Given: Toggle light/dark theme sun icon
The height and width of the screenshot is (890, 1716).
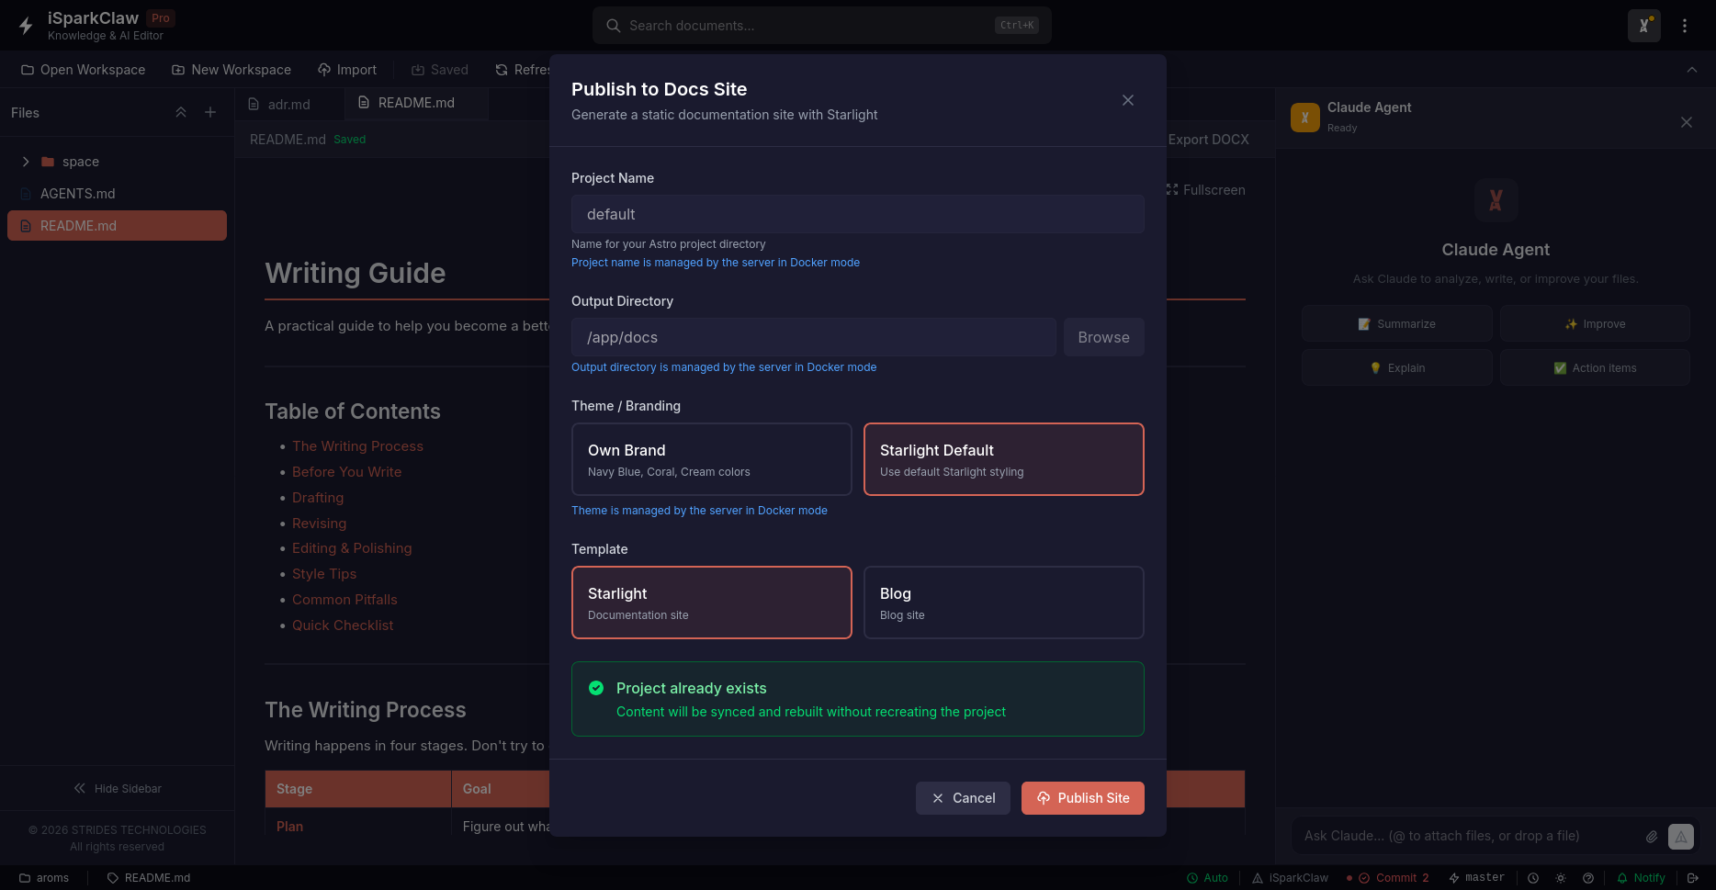Looking at the screenshot, I should pos(1561,878).
